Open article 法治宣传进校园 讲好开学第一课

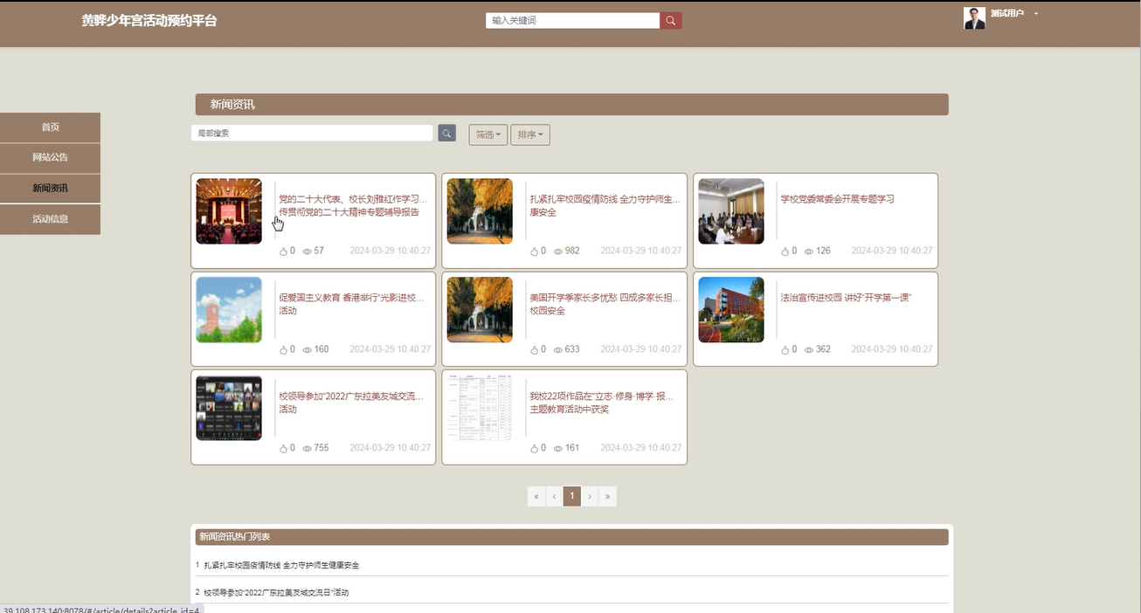click(846, 298)
